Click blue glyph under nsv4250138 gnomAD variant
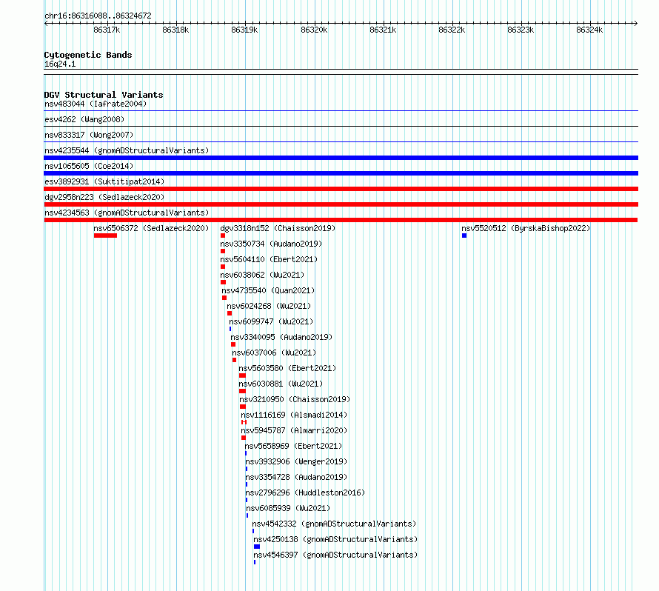 click(257, 547)
